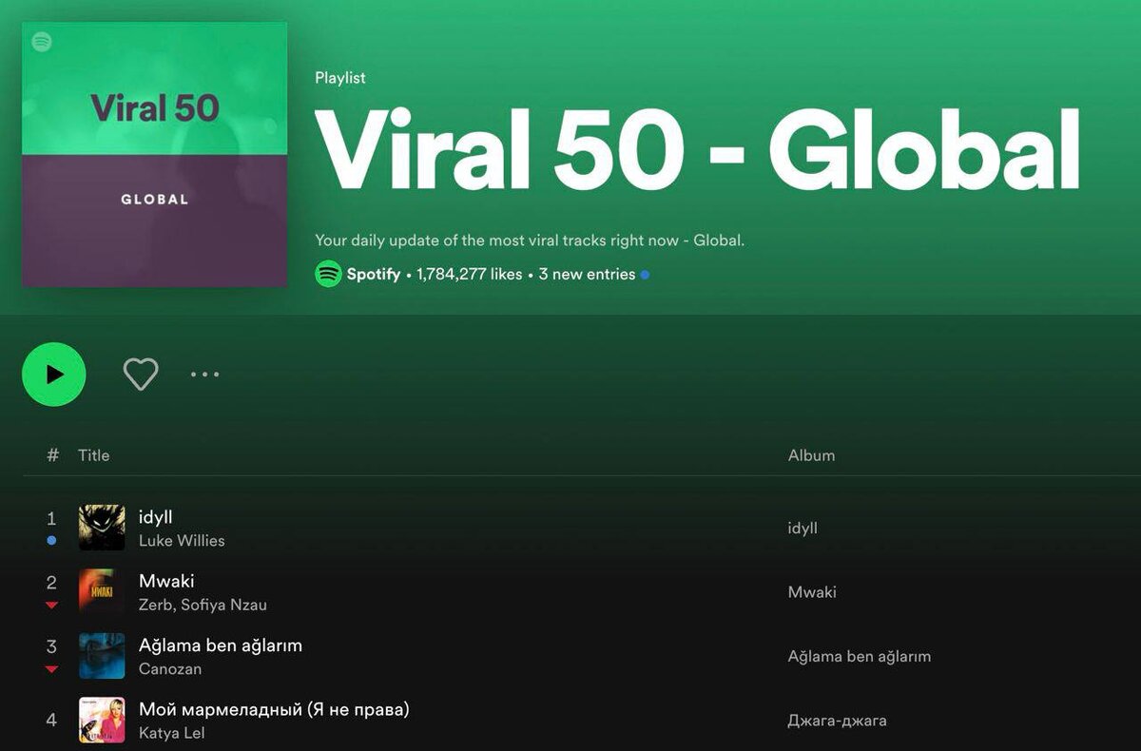
Task: Select track title Ağlama ben ağlarım
Action: [221, 645]
